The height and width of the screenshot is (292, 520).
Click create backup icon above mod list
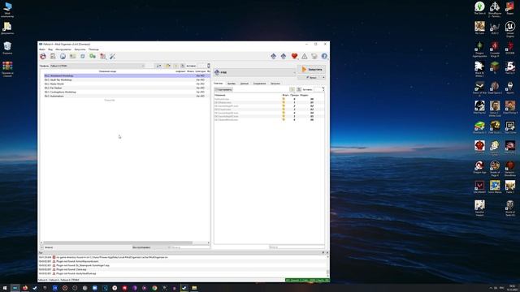pos(182,66)
